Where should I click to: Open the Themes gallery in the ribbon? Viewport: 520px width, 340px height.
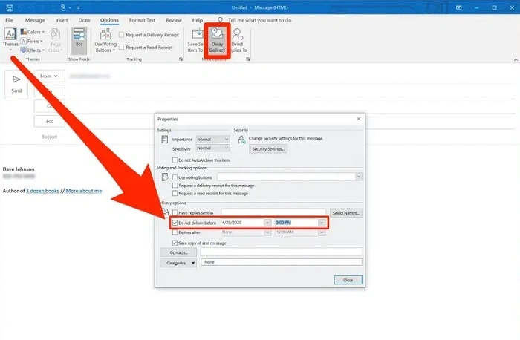pyautogui.click(x=10, y=40)
